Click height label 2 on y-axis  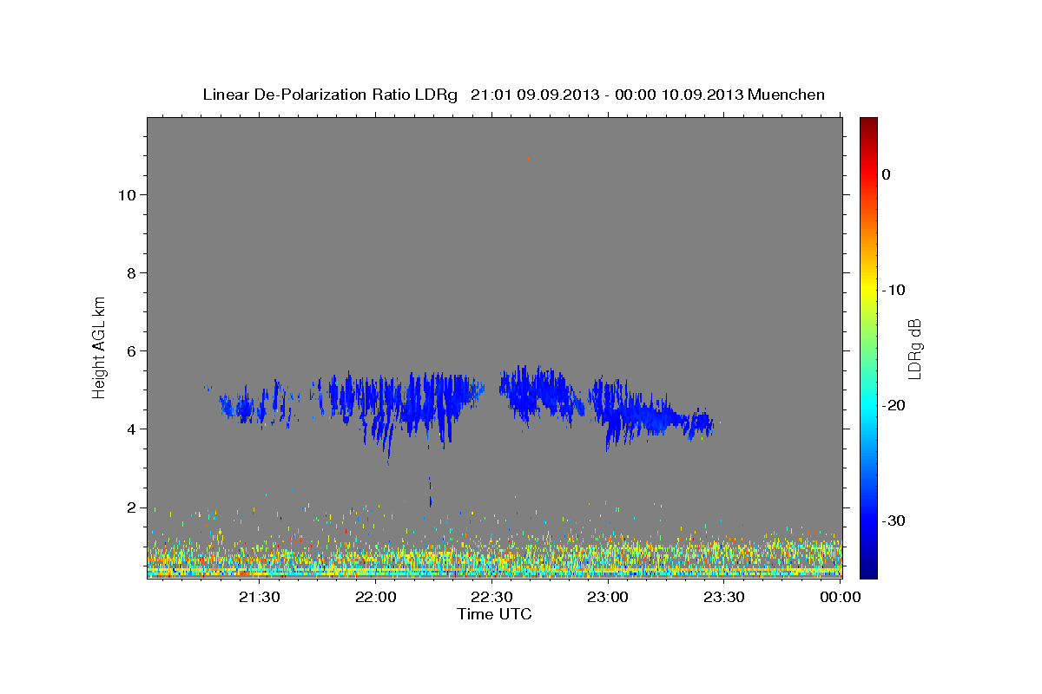(130, 507)
